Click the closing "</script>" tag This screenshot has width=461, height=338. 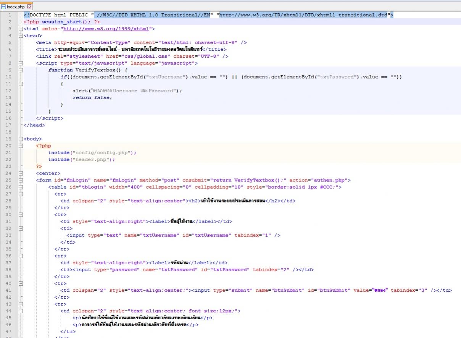click(50, 118)
